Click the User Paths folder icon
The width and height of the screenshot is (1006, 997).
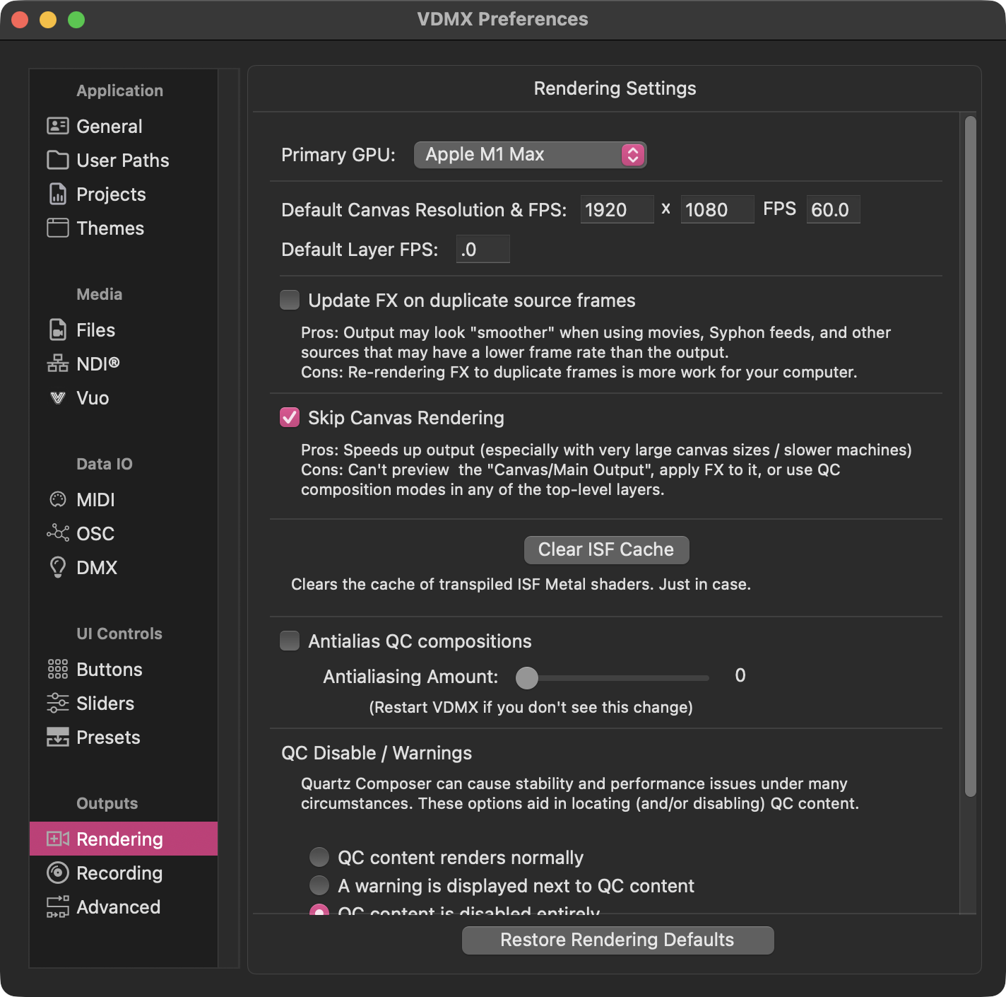(57, 161)
